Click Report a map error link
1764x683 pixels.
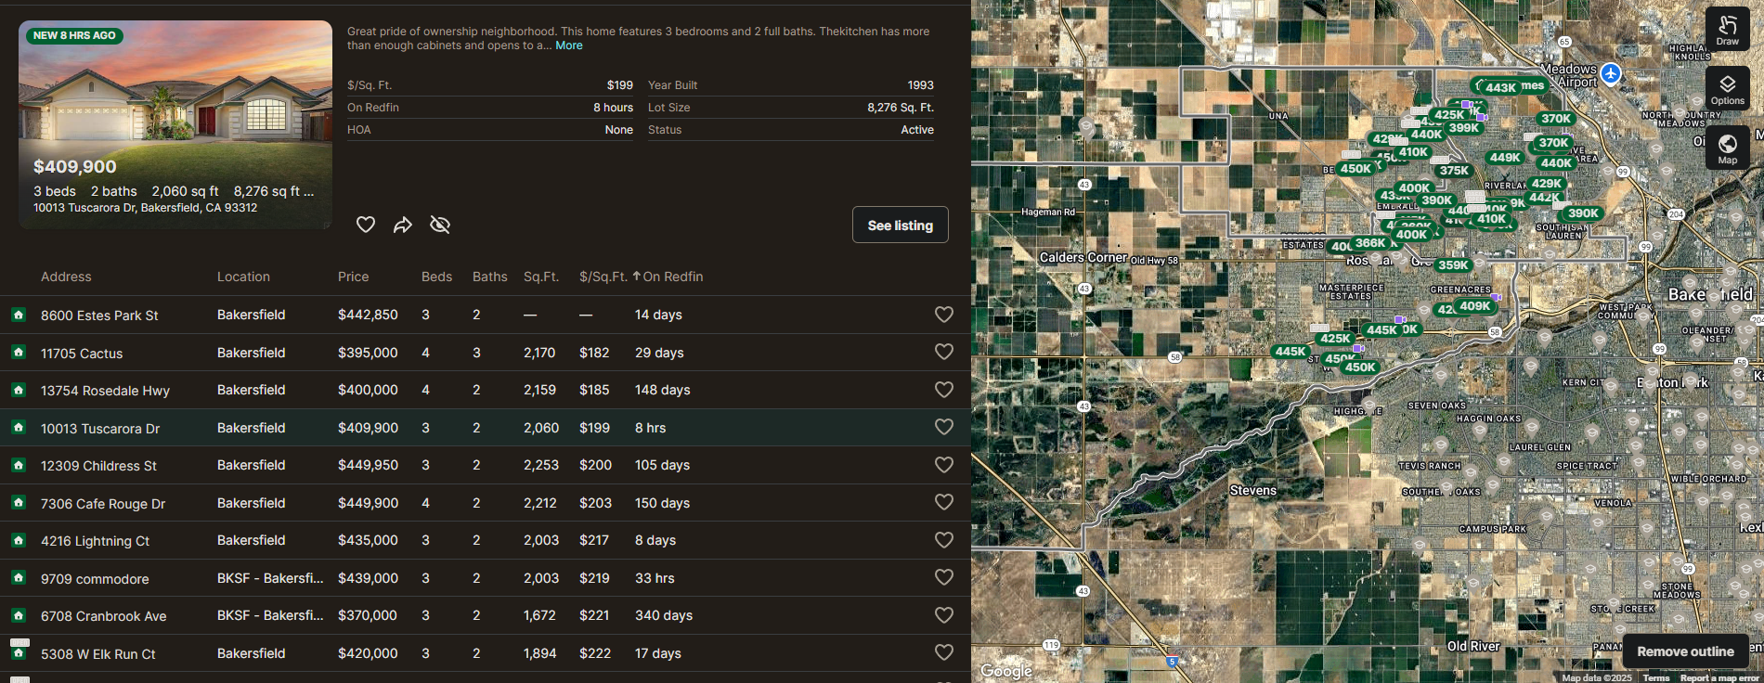tap(1719, 678)
